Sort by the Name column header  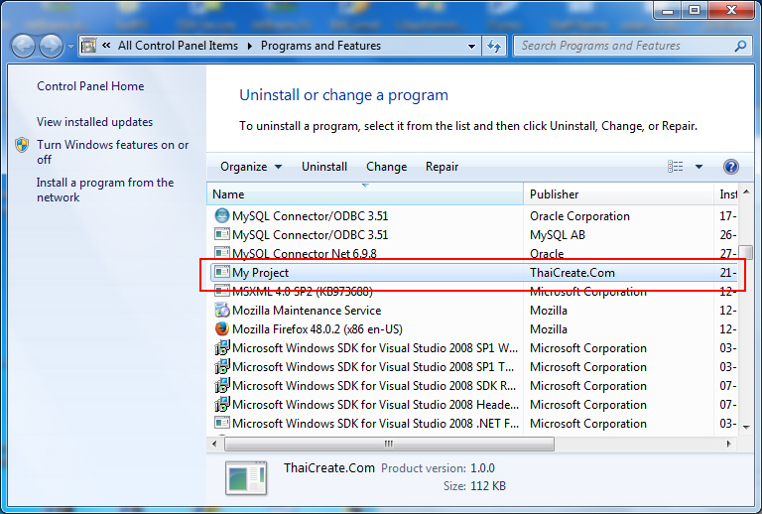(365, 194)
